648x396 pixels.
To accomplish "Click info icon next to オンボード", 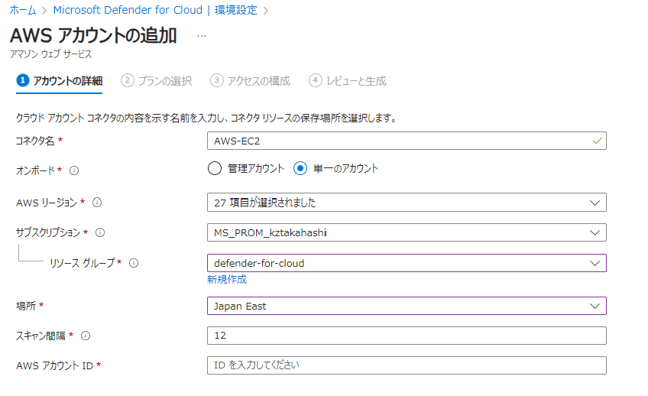I will (x=75, y=170).
